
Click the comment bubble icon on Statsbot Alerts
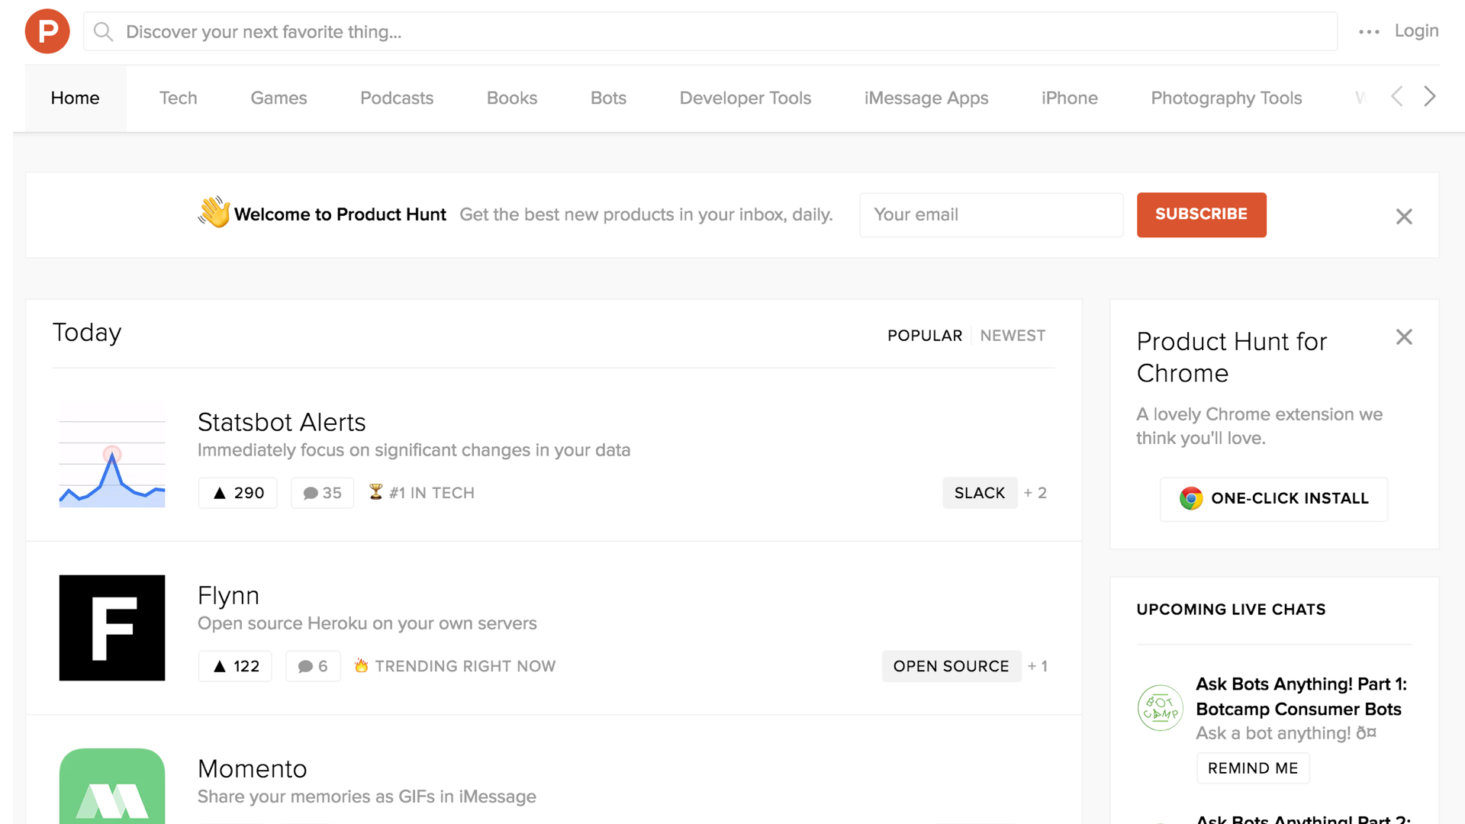[311, 493]
